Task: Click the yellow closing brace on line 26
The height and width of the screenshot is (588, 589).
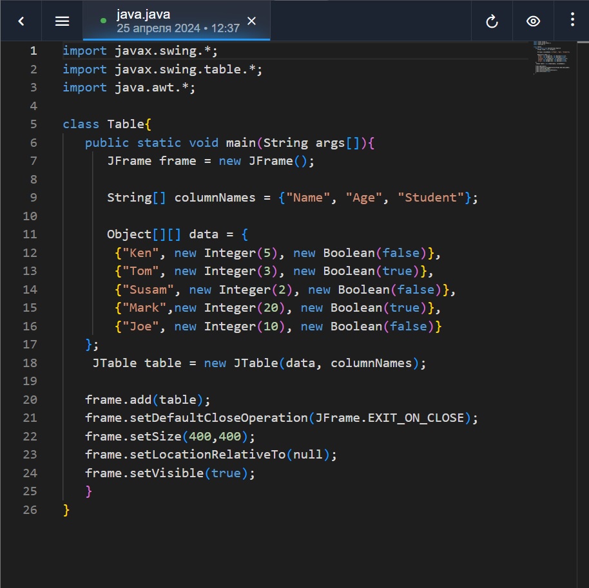Action: [66, 510]
